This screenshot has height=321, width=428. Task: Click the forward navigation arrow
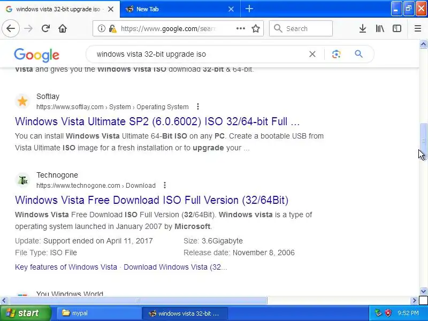[28, 28]
